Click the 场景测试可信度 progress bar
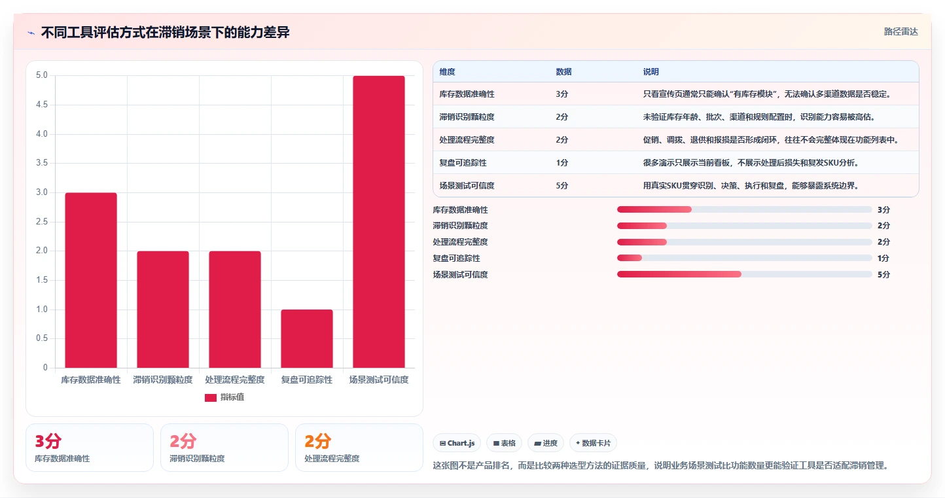 (745, 275)
